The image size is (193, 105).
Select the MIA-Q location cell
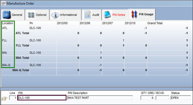[6, 65]
